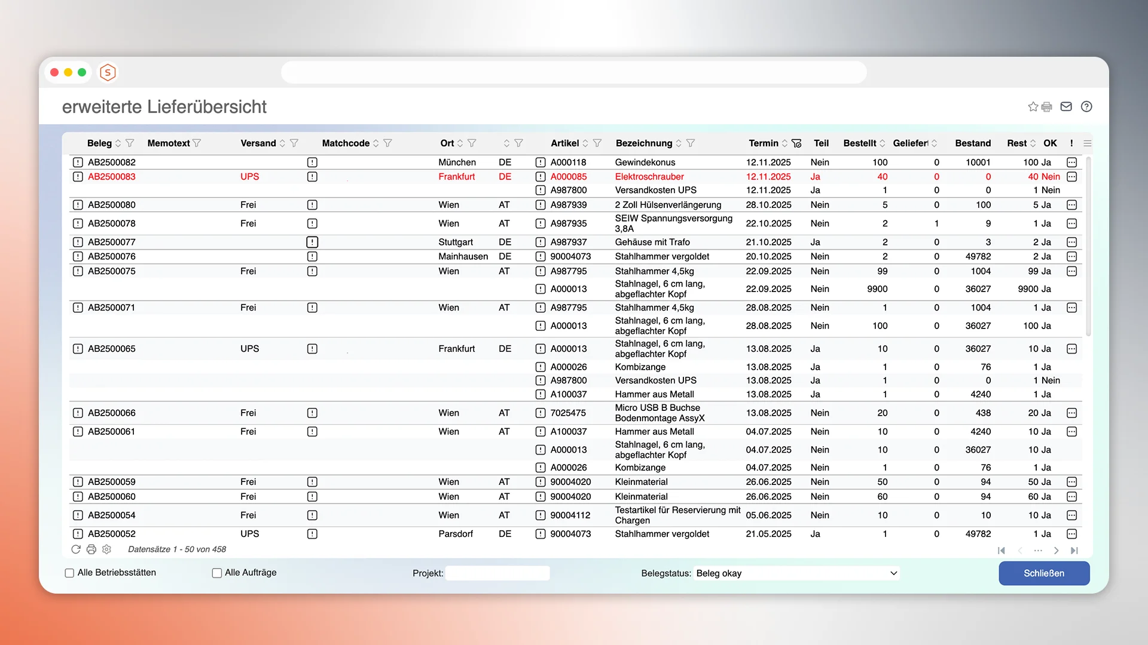This screenshot has height=645, width=1148.
Task: Click the active filter icon on Termin
Action: pyautogui.click(x=796, y=143)
